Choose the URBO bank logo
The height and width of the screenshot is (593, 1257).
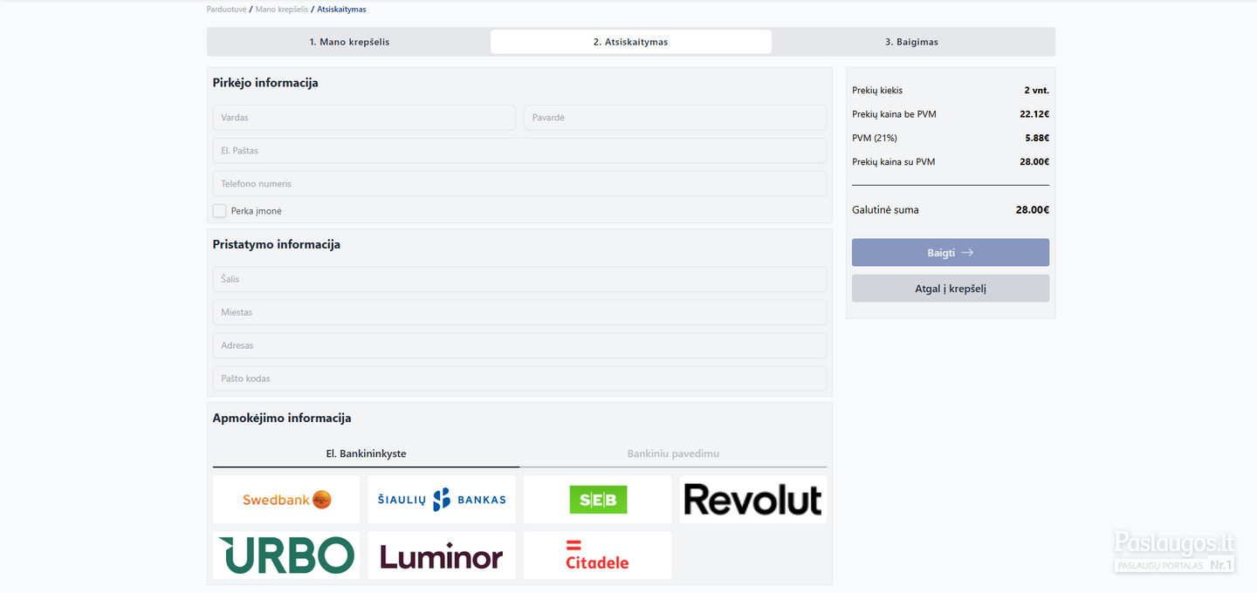(x=286, y=556)
